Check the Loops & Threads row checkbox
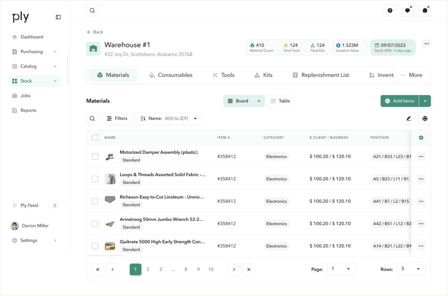448x296 pixels. [95, 179]
